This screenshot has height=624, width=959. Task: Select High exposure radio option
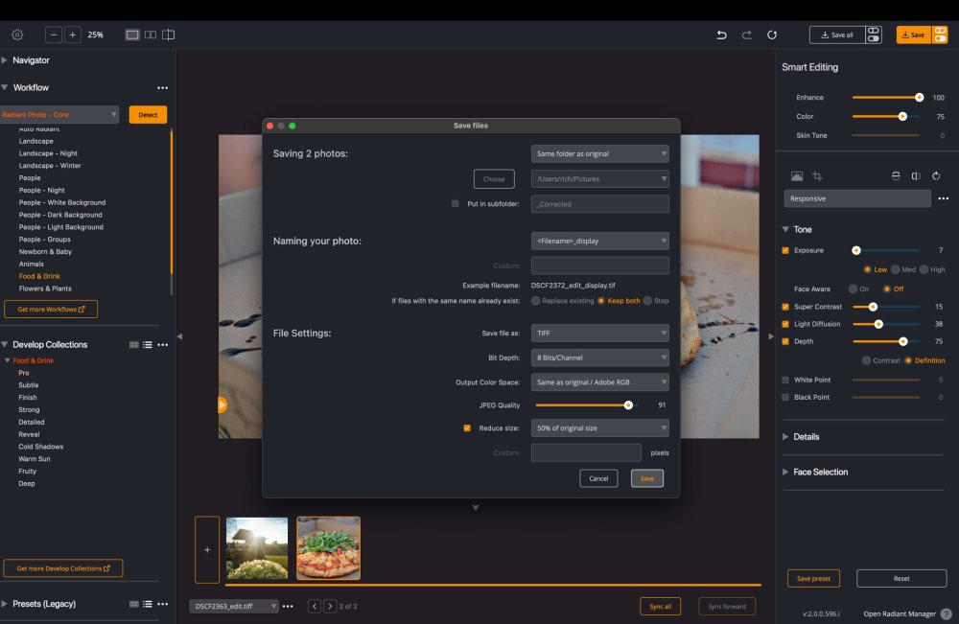click(x=924, y=269)
